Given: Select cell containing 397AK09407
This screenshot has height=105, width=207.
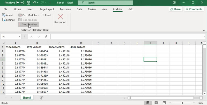Looking at the screenshot, I should 37,47.
